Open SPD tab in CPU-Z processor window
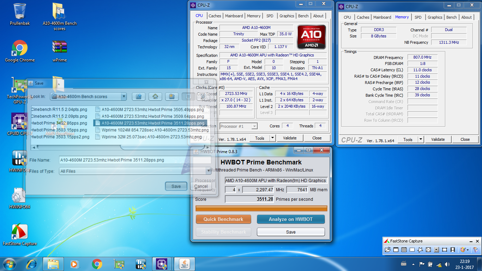The height and width of the screenshot is (271, 482). (270, 16)
